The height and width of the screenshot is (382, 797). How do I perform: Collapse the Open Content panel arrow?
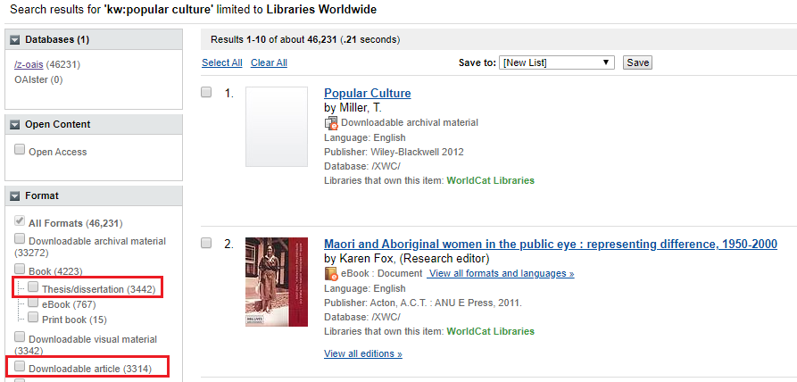click(x=15, y=125)
